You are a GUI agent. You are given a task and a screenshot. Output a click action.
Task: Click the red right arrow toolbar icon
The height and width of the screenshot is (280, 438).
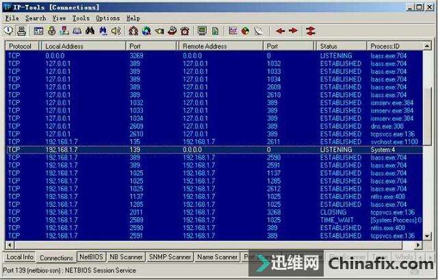[293, 31]
